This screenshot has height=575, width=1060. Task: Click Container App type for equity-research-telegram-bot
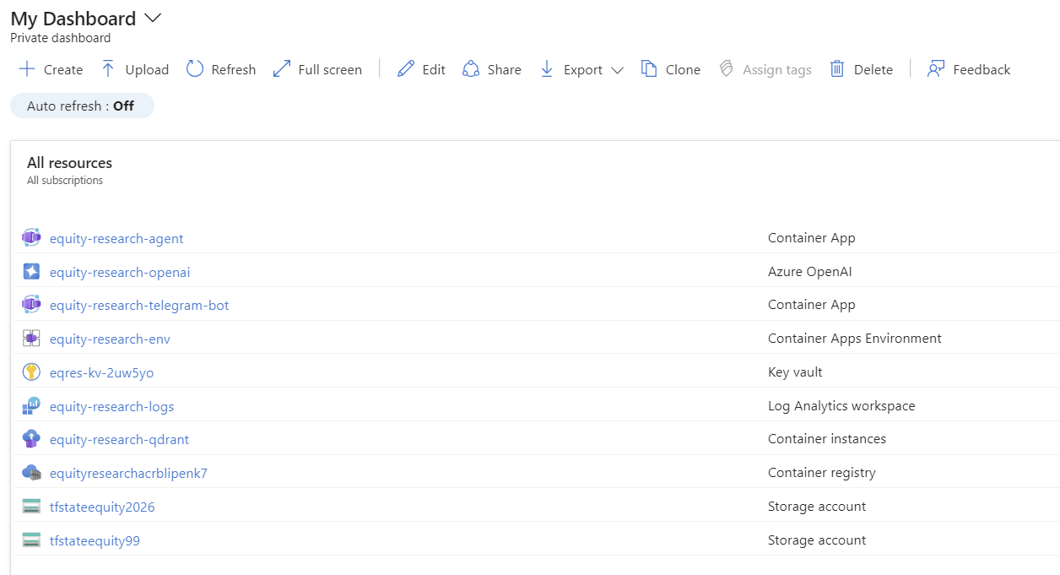pos(812,305)
